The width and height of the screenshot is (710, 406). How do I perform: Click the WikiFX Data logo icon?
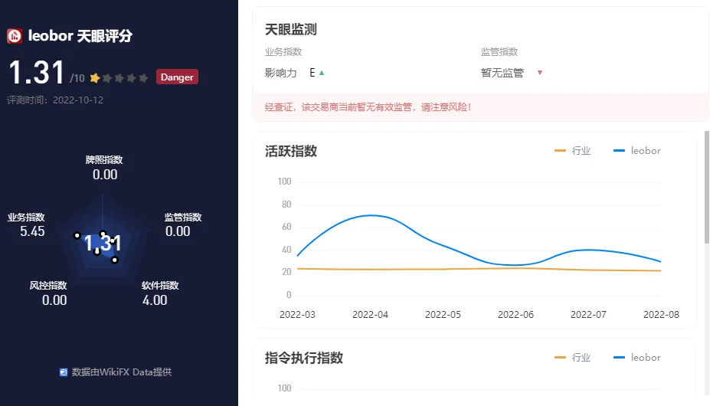tap(64, 372)
